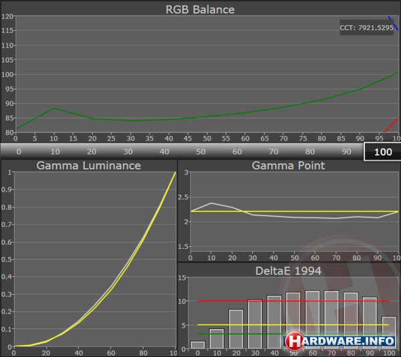Click green line peak at 10 in RGB Balance
Screen dimensions: 401x357
54,108
